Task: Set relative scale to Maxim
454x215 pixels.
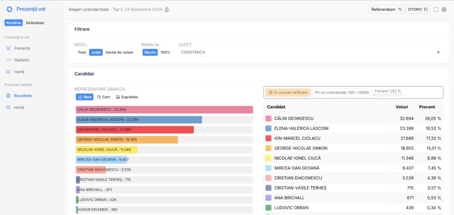Action: click(x=150, y=52)
